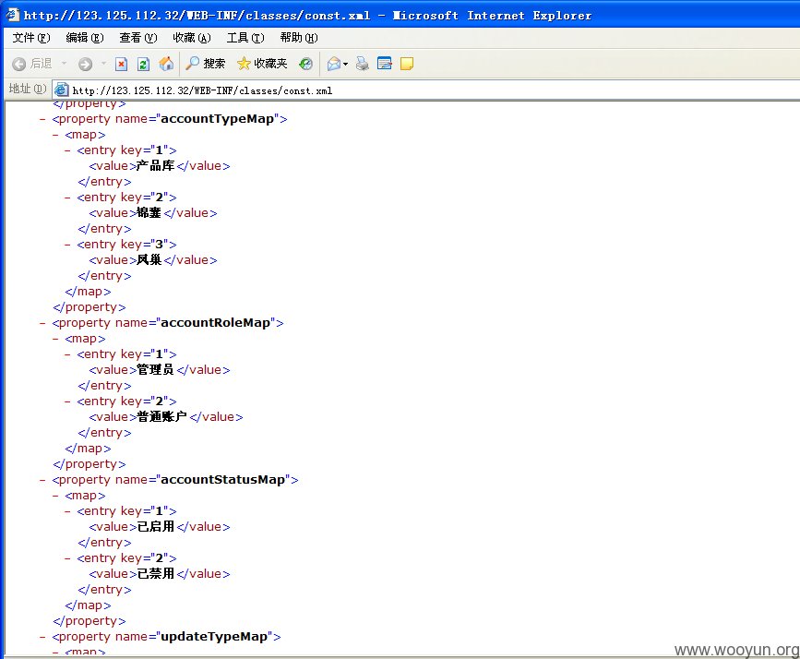Click the accountTypeMap attribute value
The height and width of the screenshot is (659, 800).
[x=218, y=119]
